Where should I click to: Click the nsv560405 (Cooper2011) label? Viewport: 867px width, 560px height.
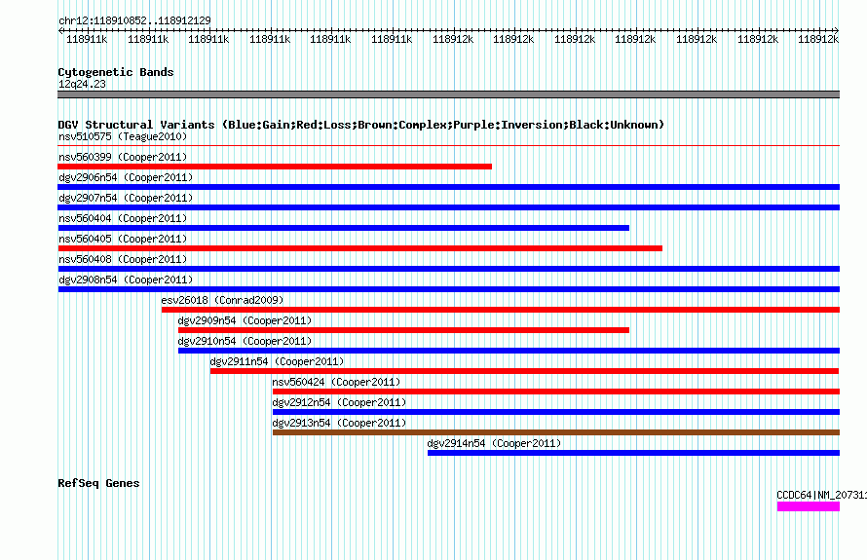[123, 239]
